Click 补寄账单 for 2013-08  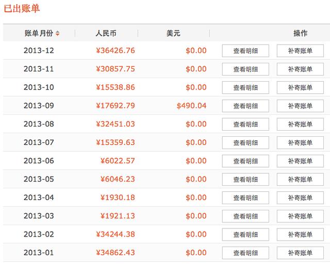300,124
